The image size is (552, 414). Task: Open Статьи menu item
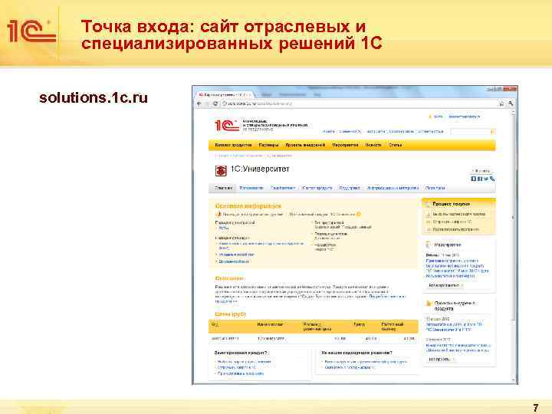pos(396,145)
